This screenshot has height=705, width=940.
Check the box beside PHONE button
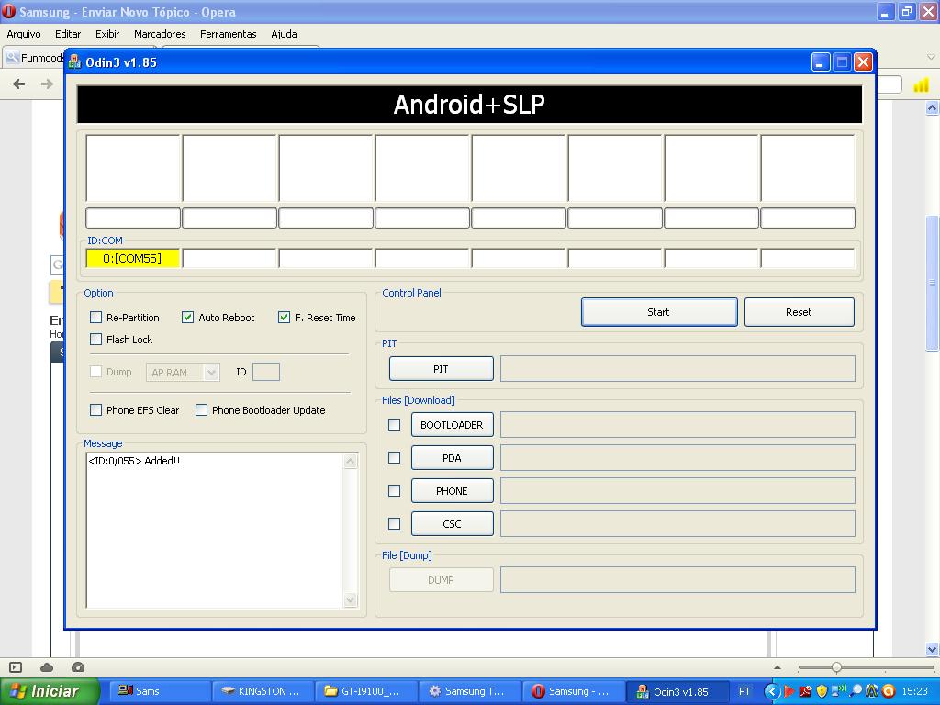click(395, 490)
